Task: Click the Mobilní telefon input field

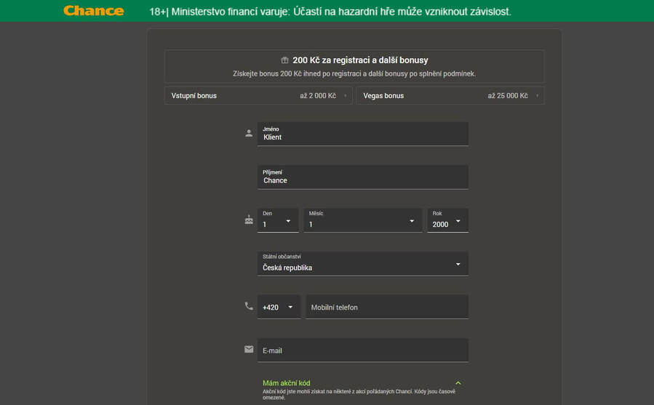Action: point(387,307)
